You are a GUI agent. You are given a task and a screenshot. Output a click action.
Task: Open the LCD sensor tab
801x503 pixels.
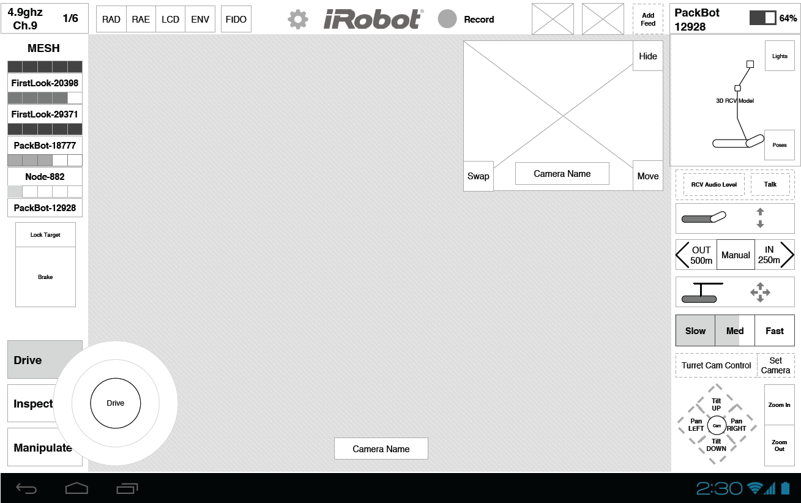(x=171, y=20)
